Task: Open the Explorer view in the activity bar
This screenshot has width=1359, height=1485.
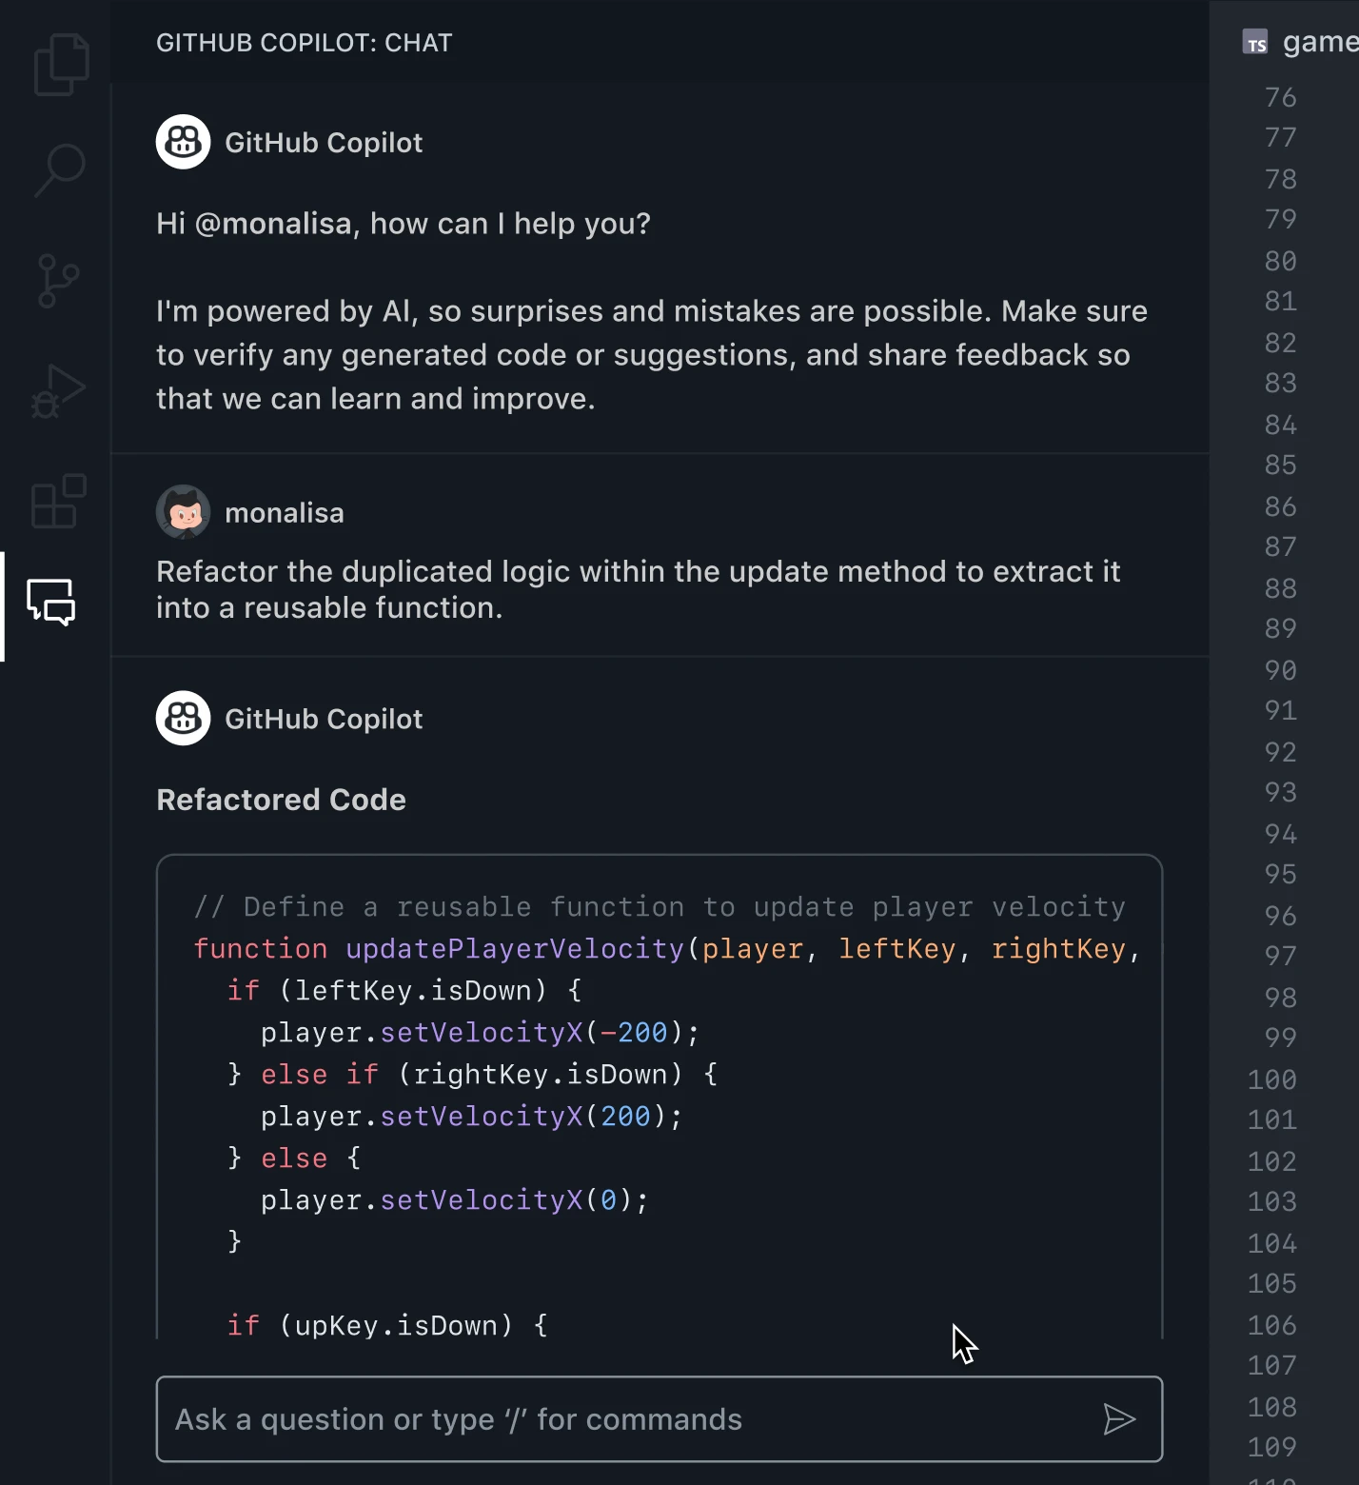Action: point(61,65)
